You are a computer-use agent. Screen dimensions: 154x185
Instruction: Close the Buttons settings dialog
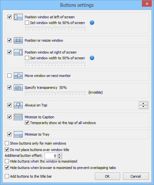[x=147, y=4]
